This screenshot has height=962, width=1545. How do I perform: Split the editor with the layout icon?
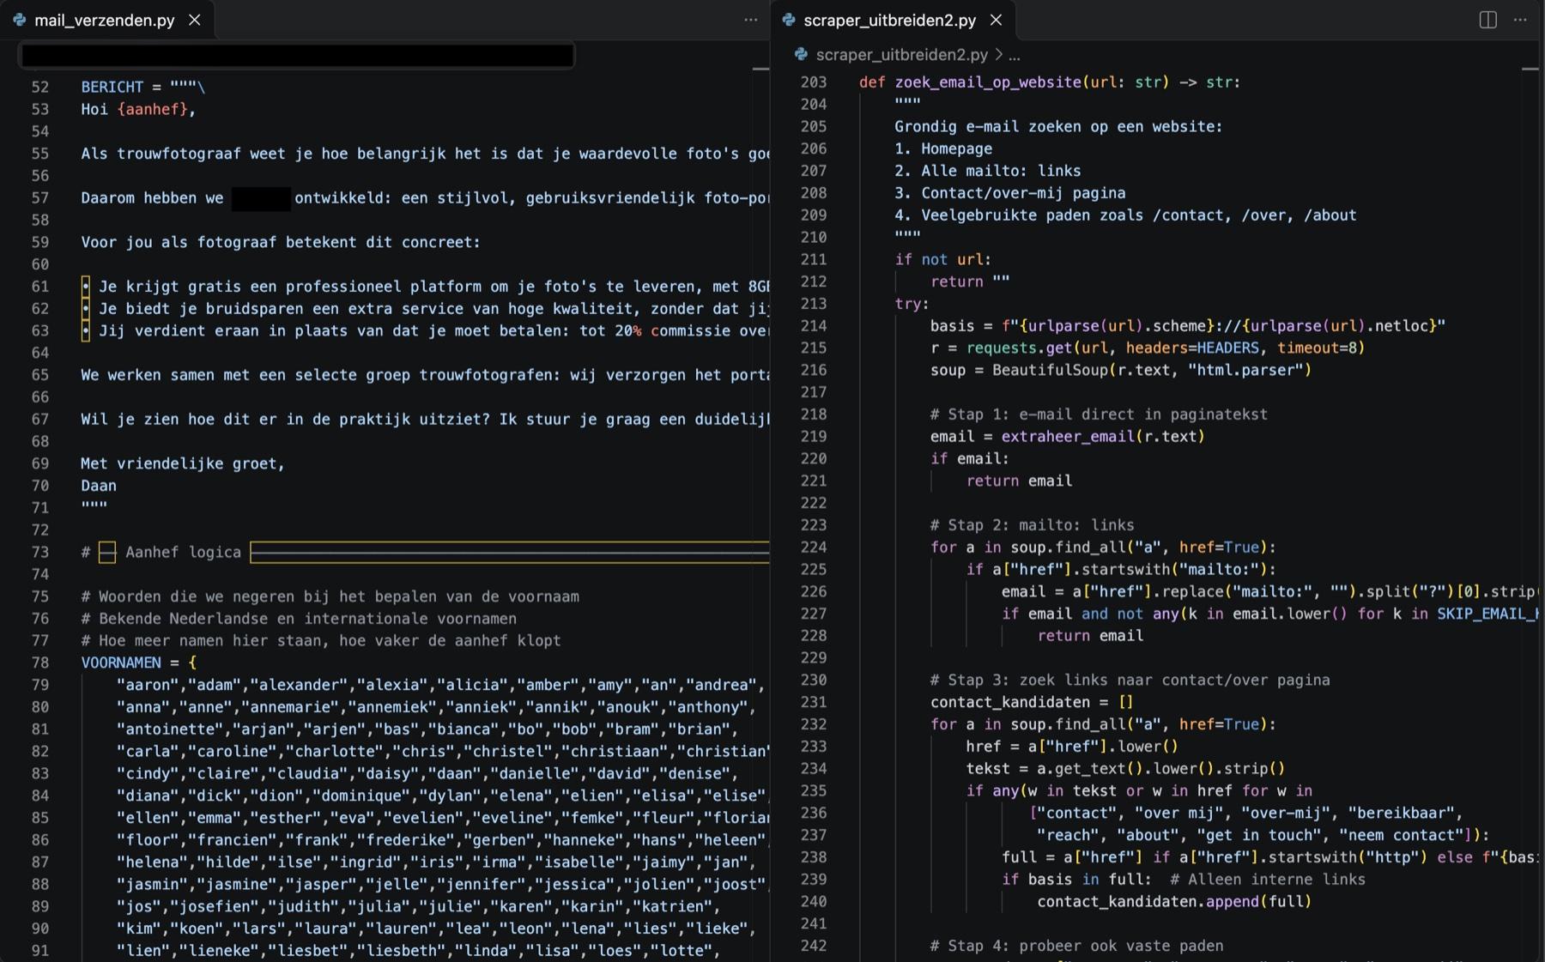pyautogui.click(x=1488, y=20)
